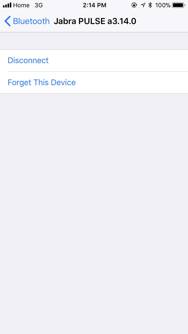Viewport: 188px width, 334px height.
Task: Tap the Bluetooth status bar icon
Action: pyautogui.click(x=150, y=5)
